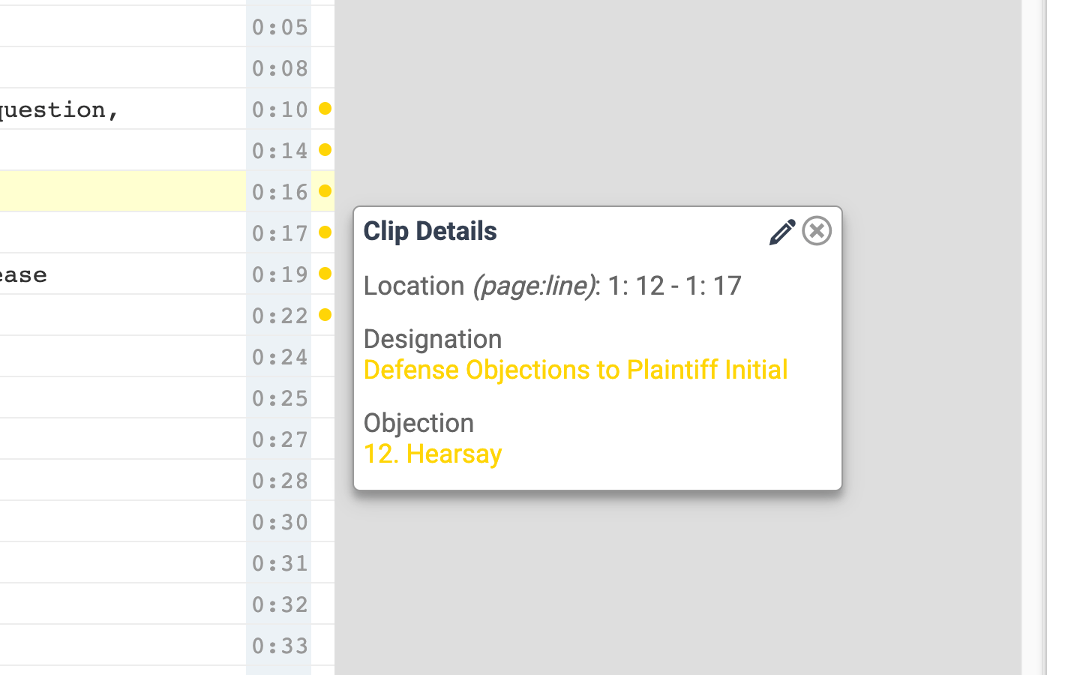Select the 0:27 timestamp
The width and height of the screenshot is (1065, 675).
(280, 439)
